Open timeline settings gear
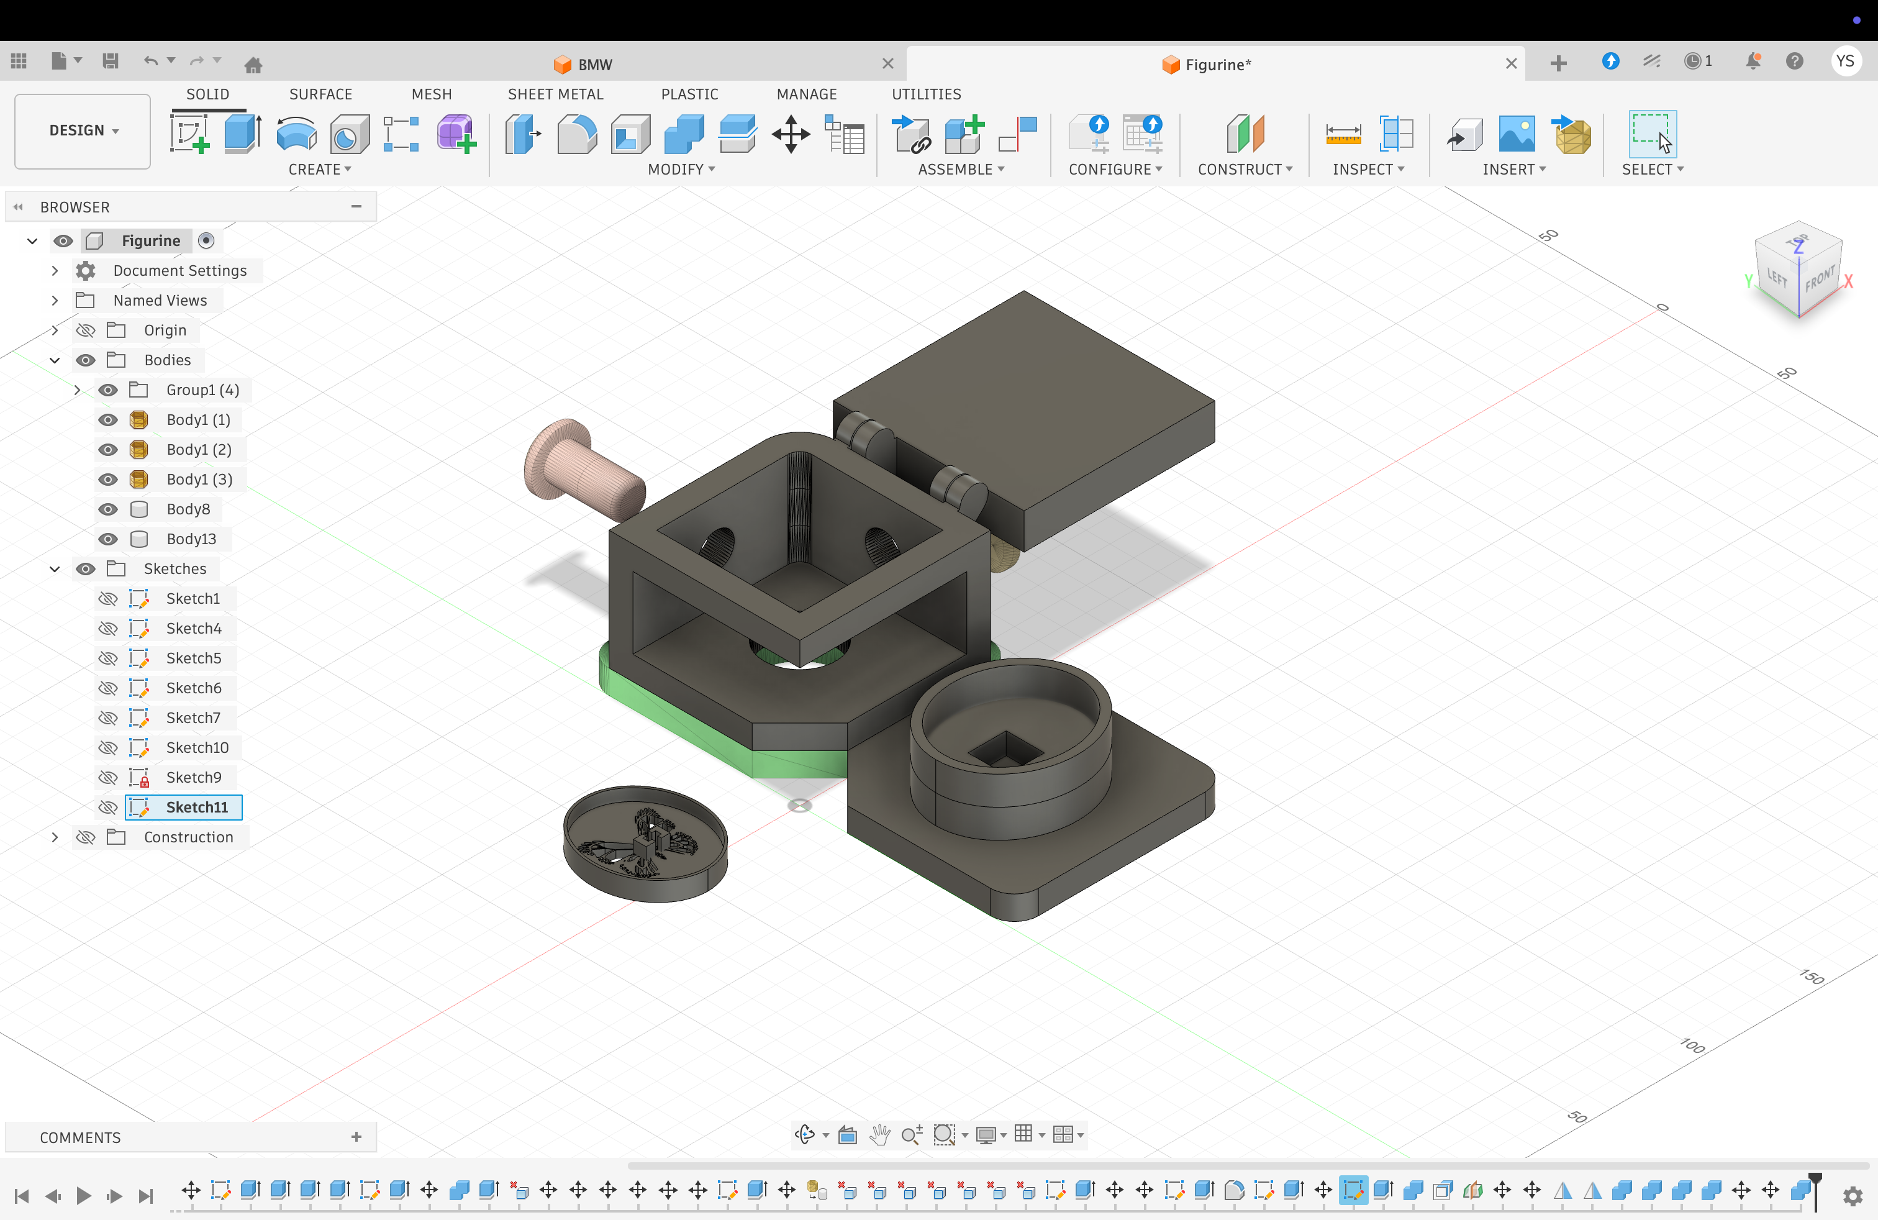1878x1220 pixels. [x=1853, y=1196]
